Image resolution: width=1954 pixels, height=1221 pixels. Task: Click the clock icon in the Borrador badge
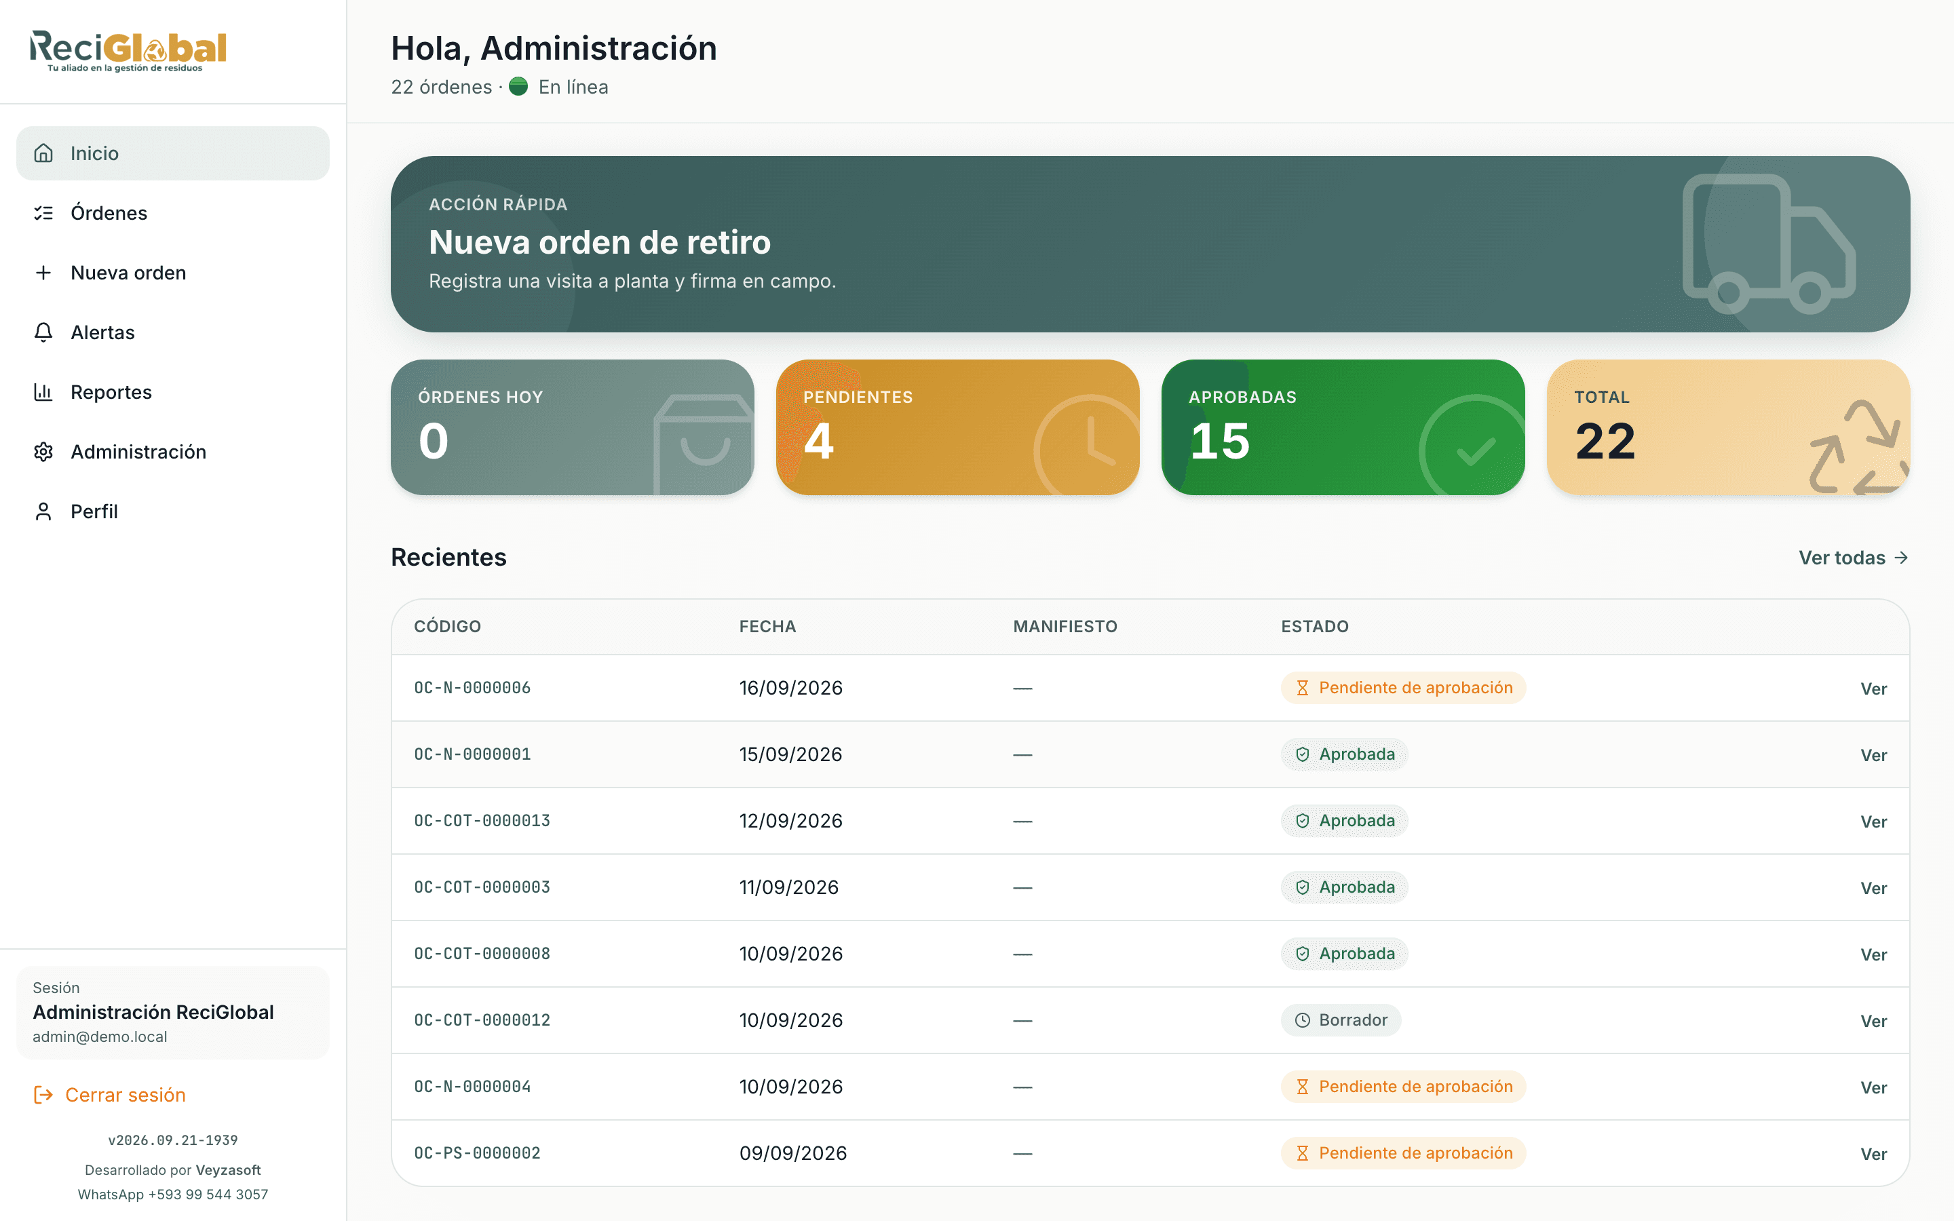(1303, 1020)
